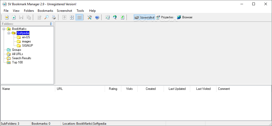
Task: Select the en-US subfolder
Action: [26, 37]
